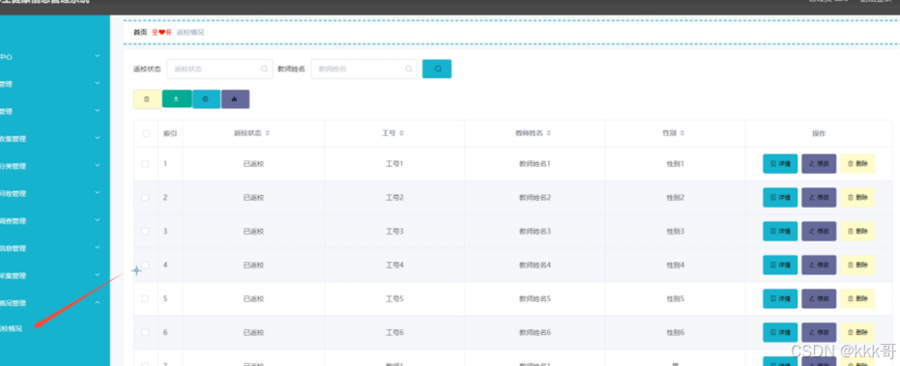The height and width of the screenshot is (366, 900).
Task: Expand the sidebar 收集管理 menu chevron
Action: 97,138
